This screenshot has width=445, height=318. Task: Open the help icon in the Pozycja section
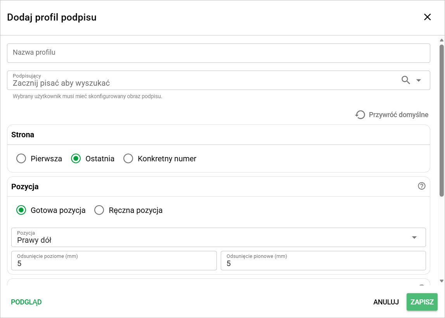click(x=422, y=186)
